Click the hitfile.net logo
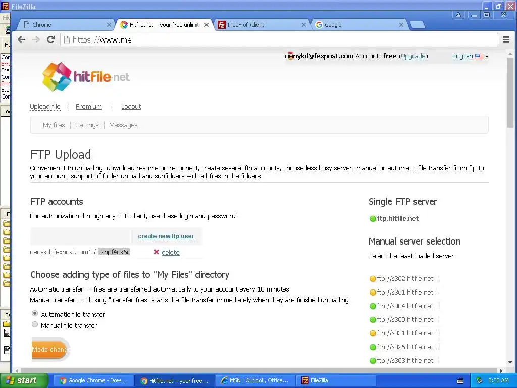The image size is (517, 388). pos(86,77)
